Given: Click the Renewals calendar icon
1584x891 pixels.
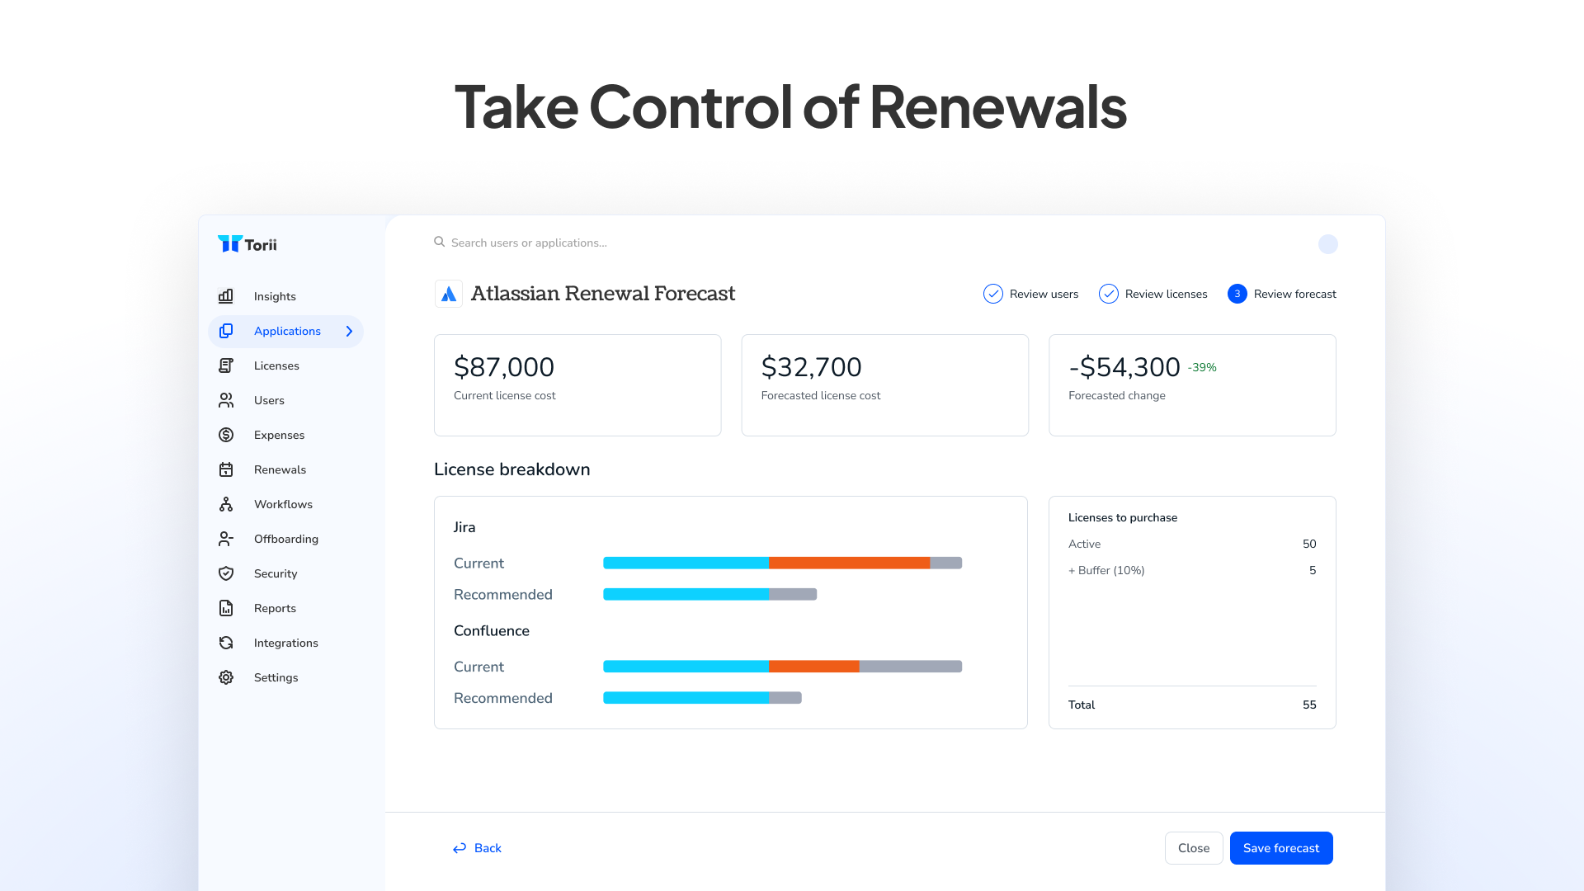Looking at the screenshot, I should 226,469.
